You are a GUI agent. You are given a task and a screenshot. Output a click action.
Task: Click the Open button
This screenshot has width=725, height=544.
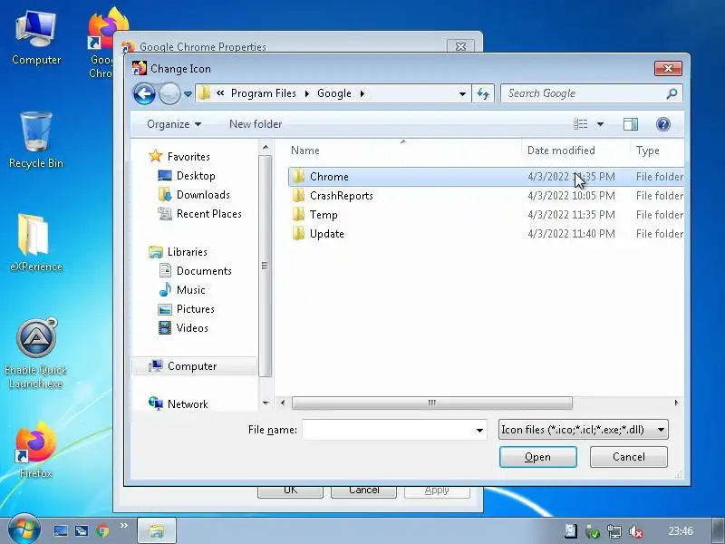tap(538, 457)
